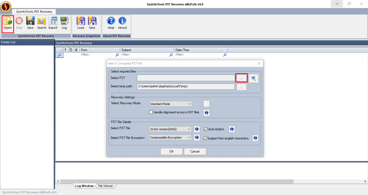Click the SysInfoTools logo in the title bar
This screenshot has width=368, height=195.
pos(6,6)
